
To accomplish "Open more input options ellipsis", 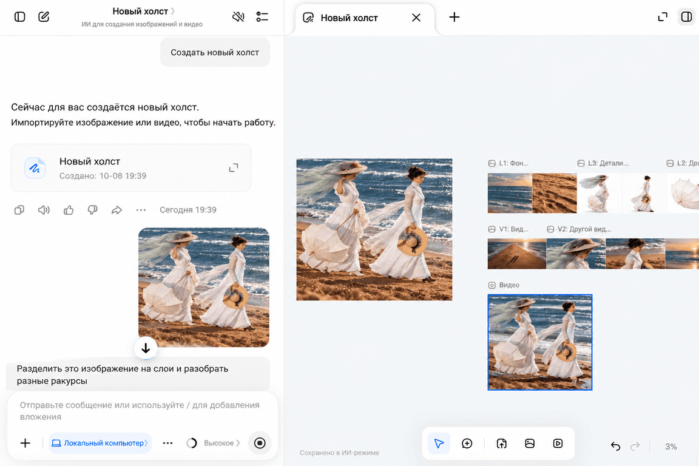I will [167, 443].
